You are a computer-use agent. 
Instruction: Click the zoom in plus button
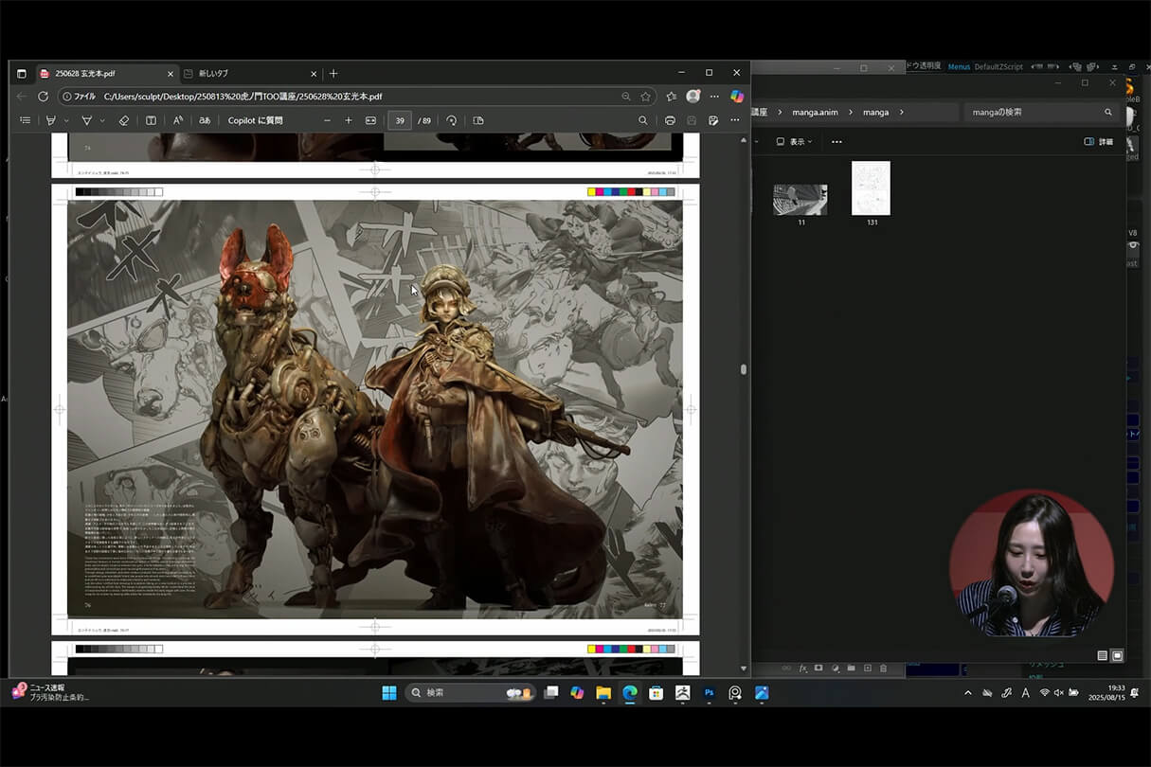point(349,120)
